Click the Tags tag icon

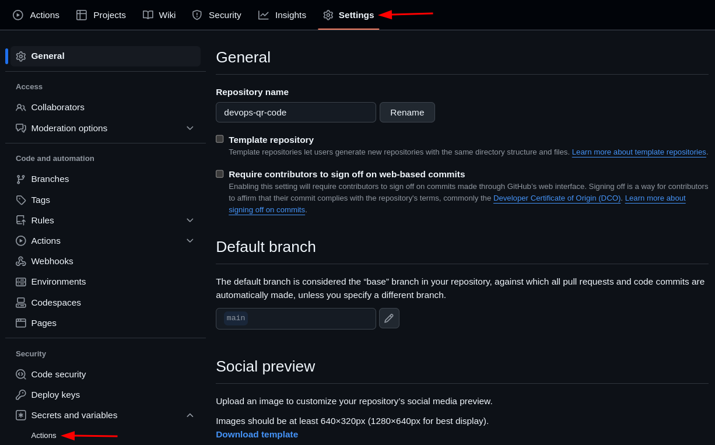pyautogui.click(x=21, y=200)
